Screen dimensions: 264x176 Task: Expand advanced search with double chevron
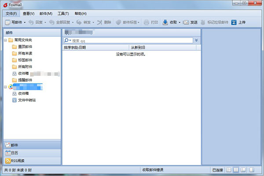(196, 40)
